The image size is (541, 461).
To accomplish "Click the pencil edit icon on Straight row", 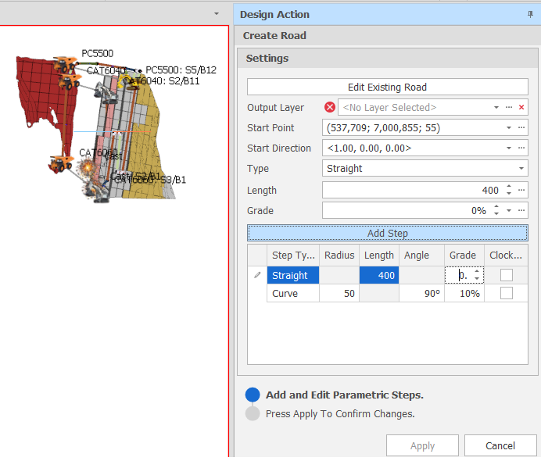I will (258, 275).
